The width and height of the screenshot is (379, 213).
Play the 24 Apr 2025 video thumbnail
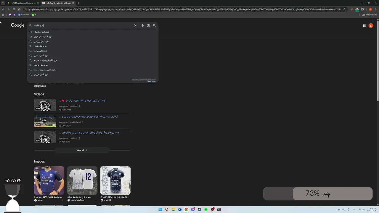point(45,137)
